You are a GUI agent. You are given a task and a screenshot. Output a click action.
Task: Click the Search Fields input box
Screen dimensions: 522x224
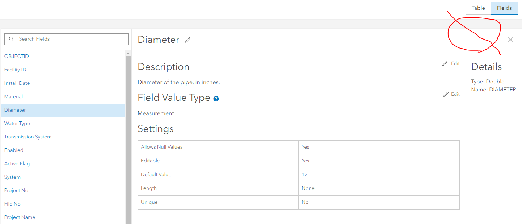tap(66, 39)
